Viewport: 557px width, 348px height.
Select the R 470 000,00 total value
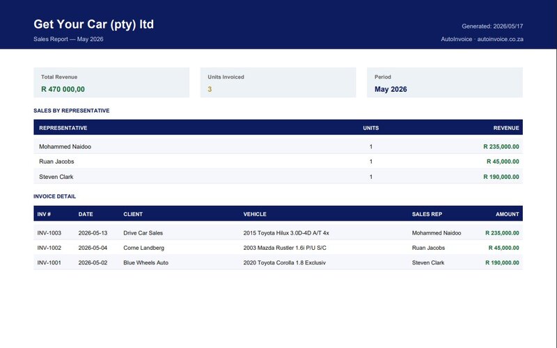[x=63, y=89]
